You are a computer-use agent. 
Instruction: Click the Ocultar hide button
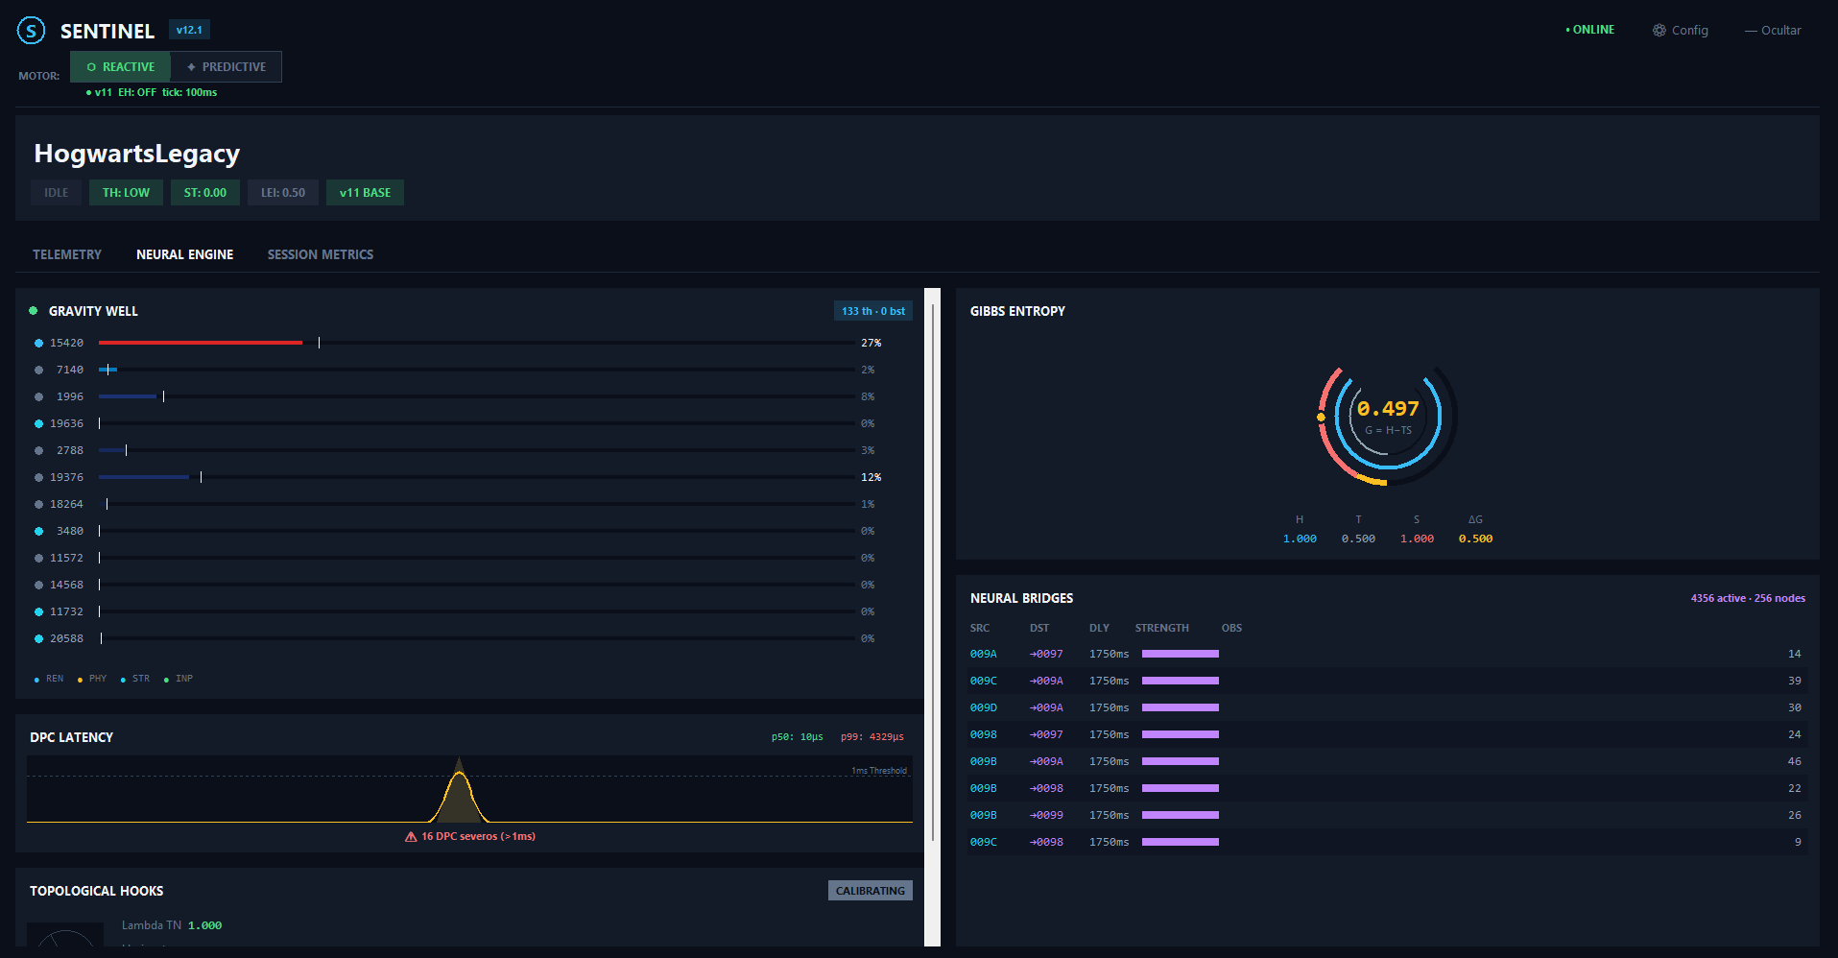click(x=1773, y=31)
